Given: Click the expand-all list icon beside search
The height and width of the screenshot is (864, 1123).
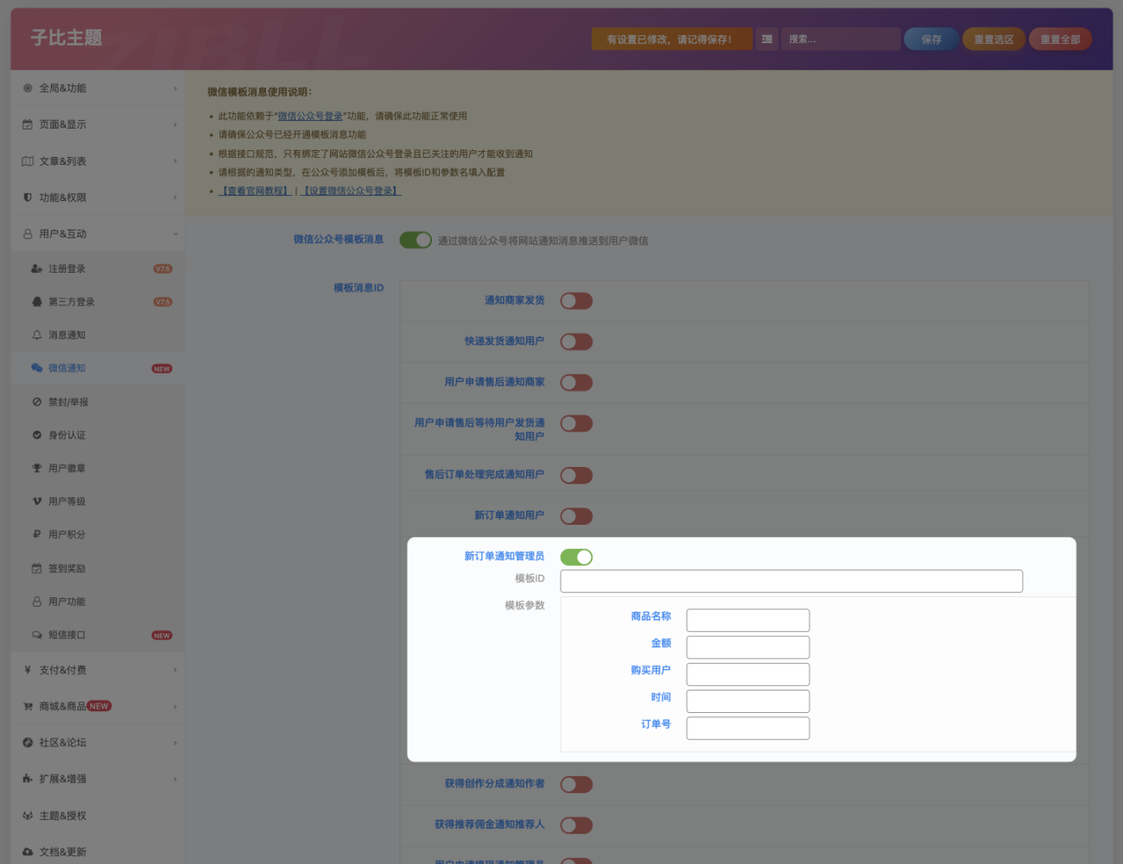Looking at the screenshot, I should coord(766,39).
